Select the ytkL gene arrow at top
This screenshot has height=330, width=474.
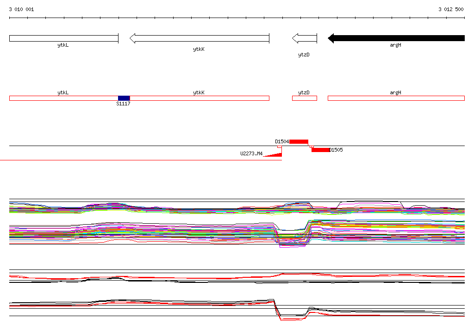click(64, 38)
